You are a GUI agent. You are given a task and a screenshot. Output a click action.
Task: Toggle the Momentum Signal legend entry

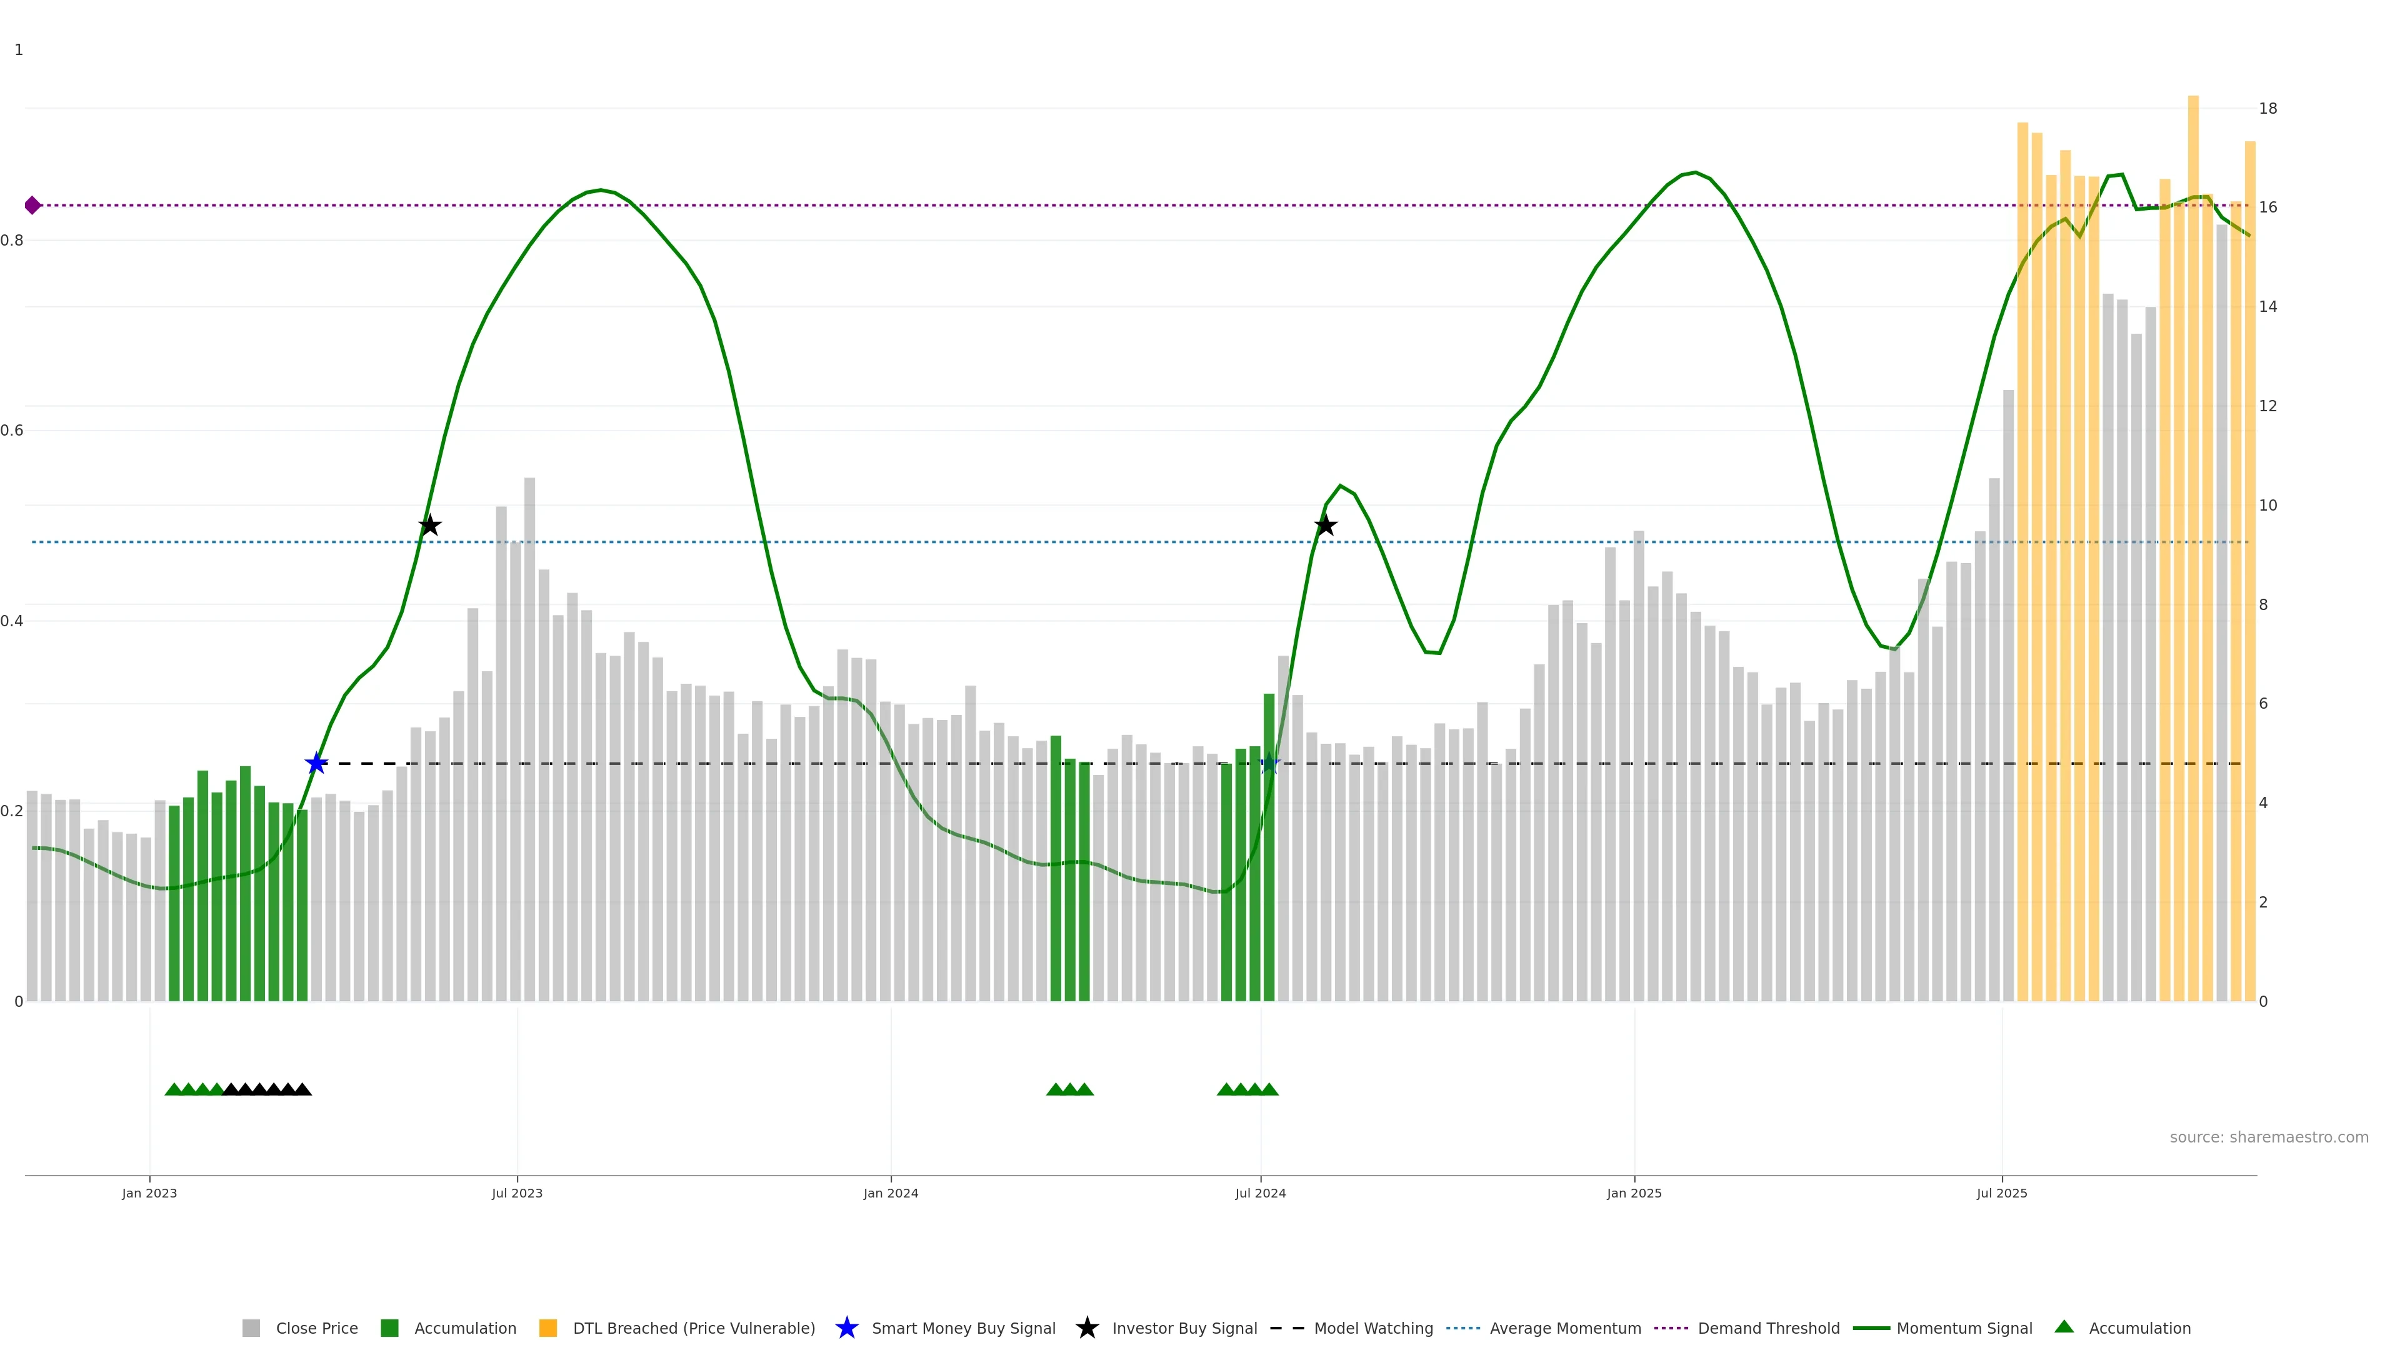(x=1964, y=1329)
